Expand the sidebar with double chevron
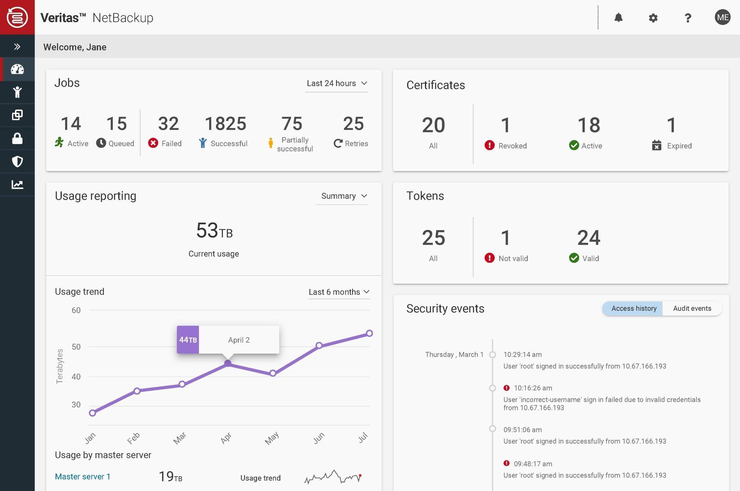 pyautogui.click(x=17, y=47)
